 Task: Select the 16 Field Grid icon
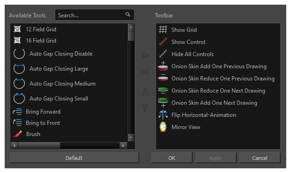coord(17,40)
